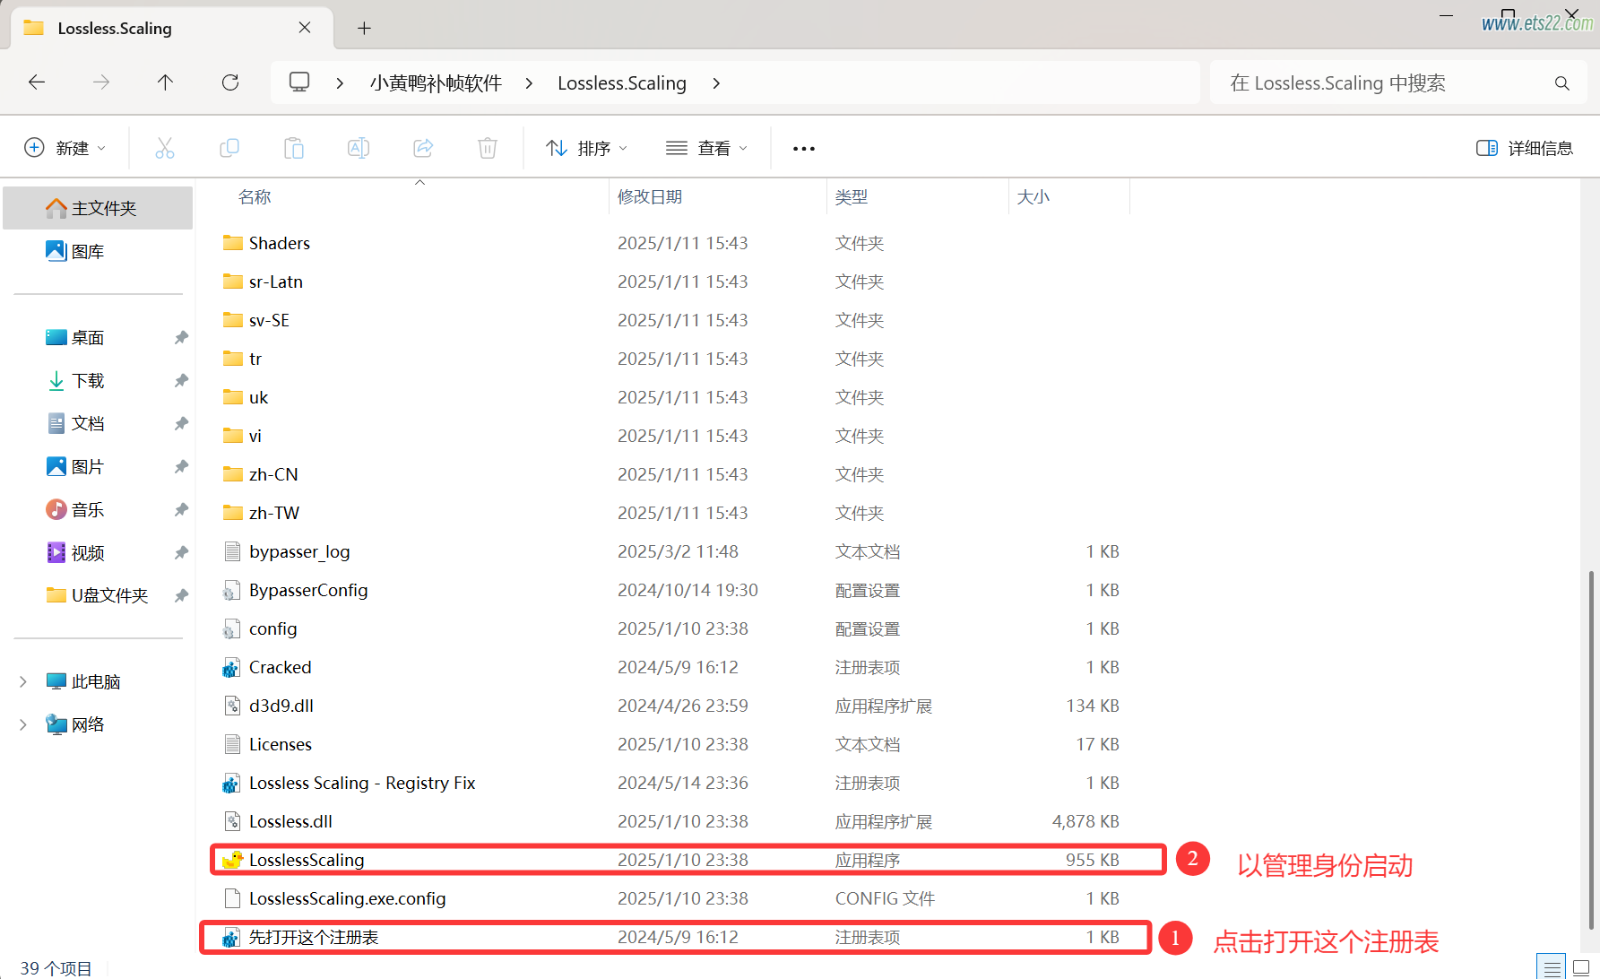Screen dimensions: 1600x979
Task: Unpin 桌面 using its pin icon
Action: (181, 337)
